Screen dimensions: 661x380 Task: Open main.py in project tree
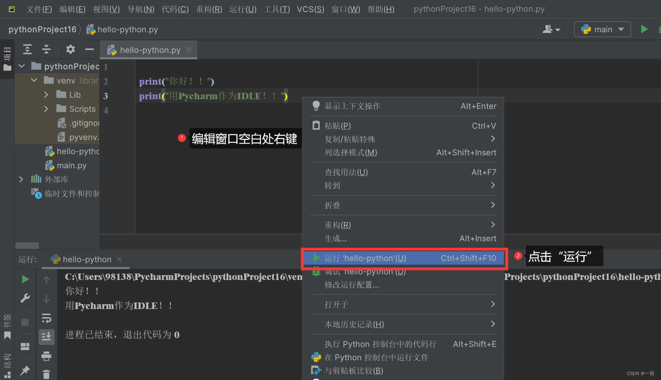[66, 165]
